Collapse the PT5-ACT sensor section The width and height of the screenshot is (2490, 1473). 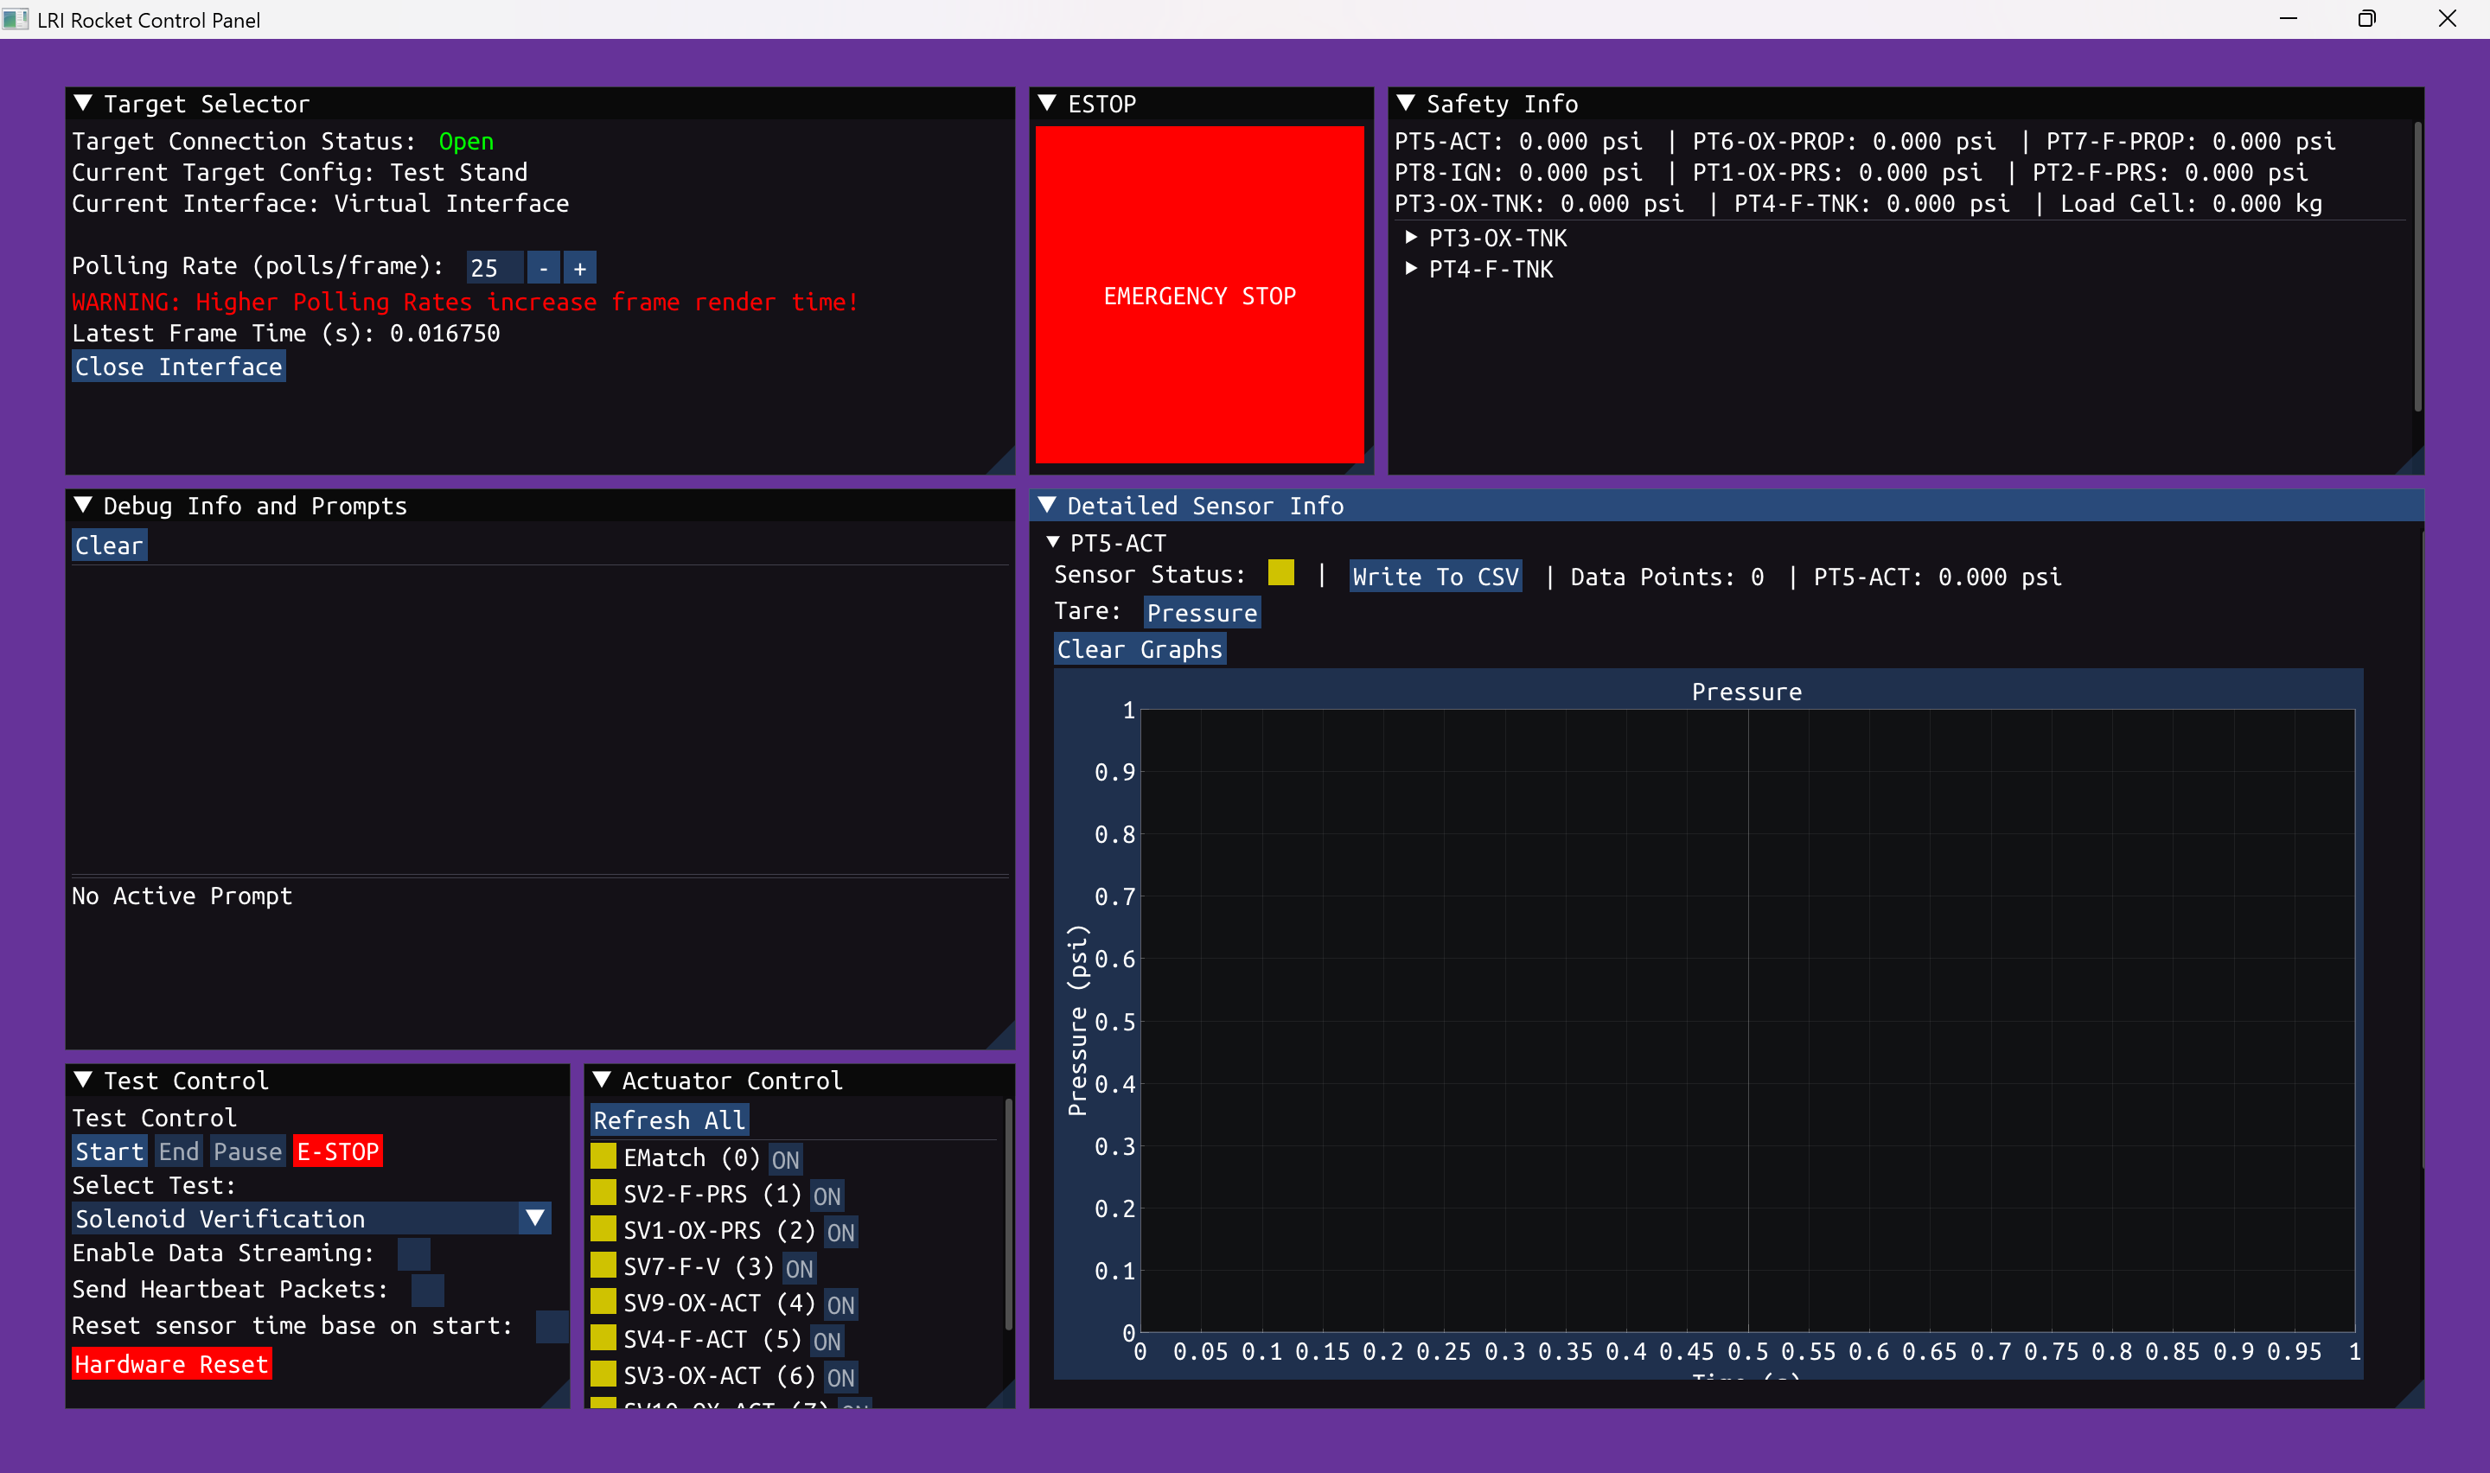(1054, 543)
